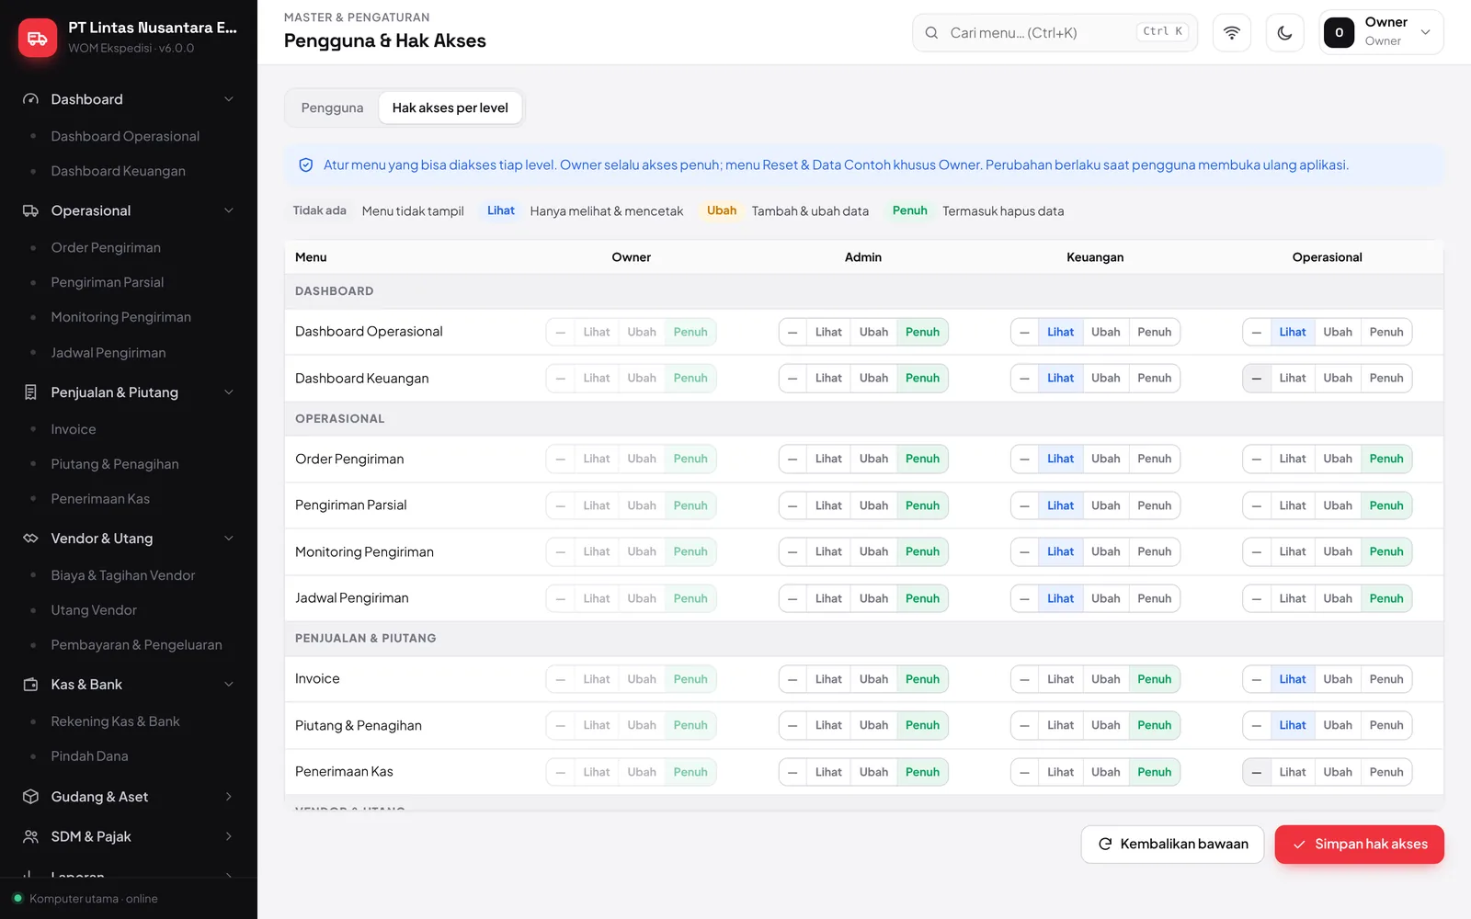Open Pengiriman Parsial in the sidebar

coord(108,282)
